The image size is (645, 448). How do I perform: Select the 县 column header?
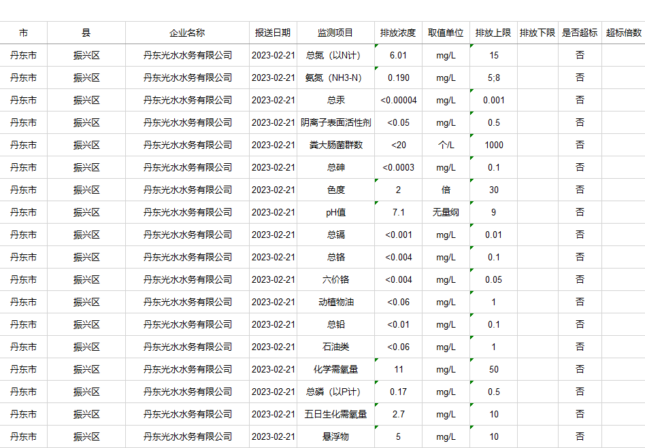(x=86, y=33)
